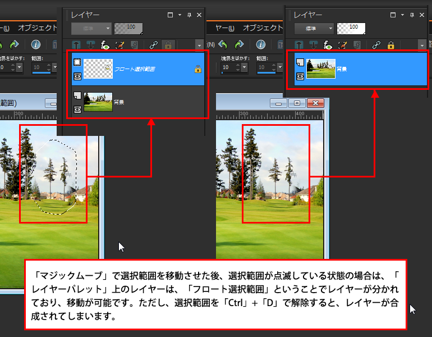The image size is (432, 337).
Task: Close the two-layer Layers panel with its X
Action: pos(199,15)
